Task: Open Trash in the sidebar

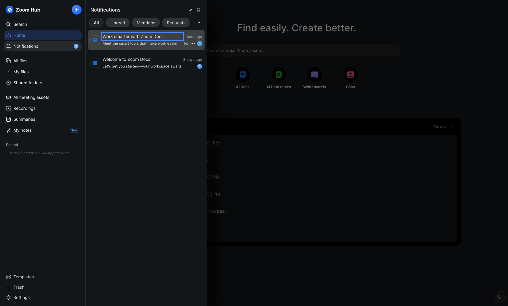Action: (x=43, y=287)
